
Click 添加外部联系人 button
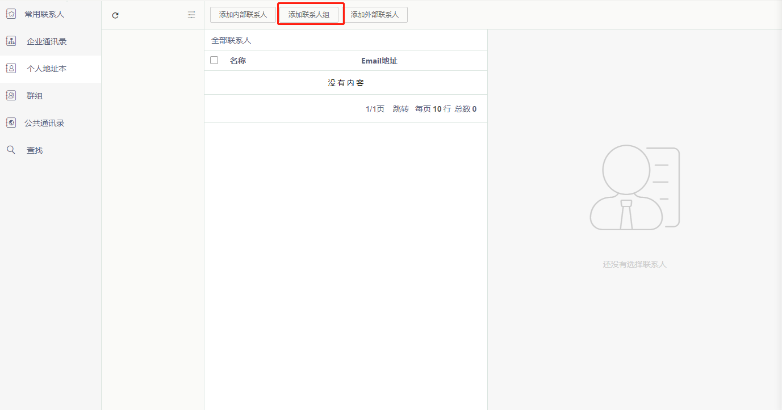tap(375, 15)
